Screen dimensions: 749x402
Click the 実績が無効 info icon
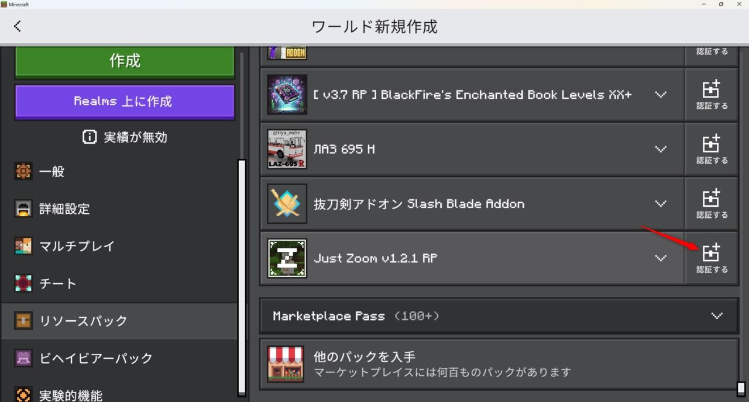[x=89, y=137]
